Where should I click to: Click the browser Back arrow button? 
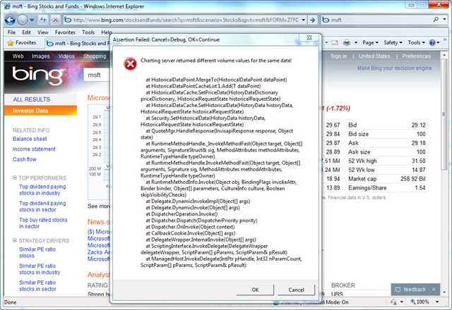[x=10, y=20]
